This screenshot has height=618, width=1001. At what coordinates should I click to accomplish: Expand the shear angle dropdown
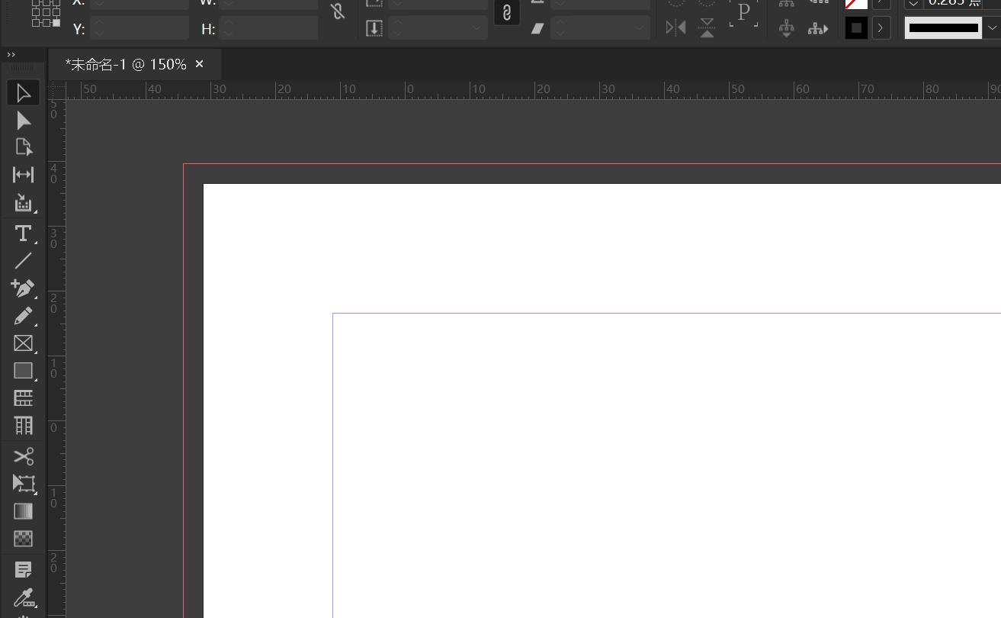point(640,28)
